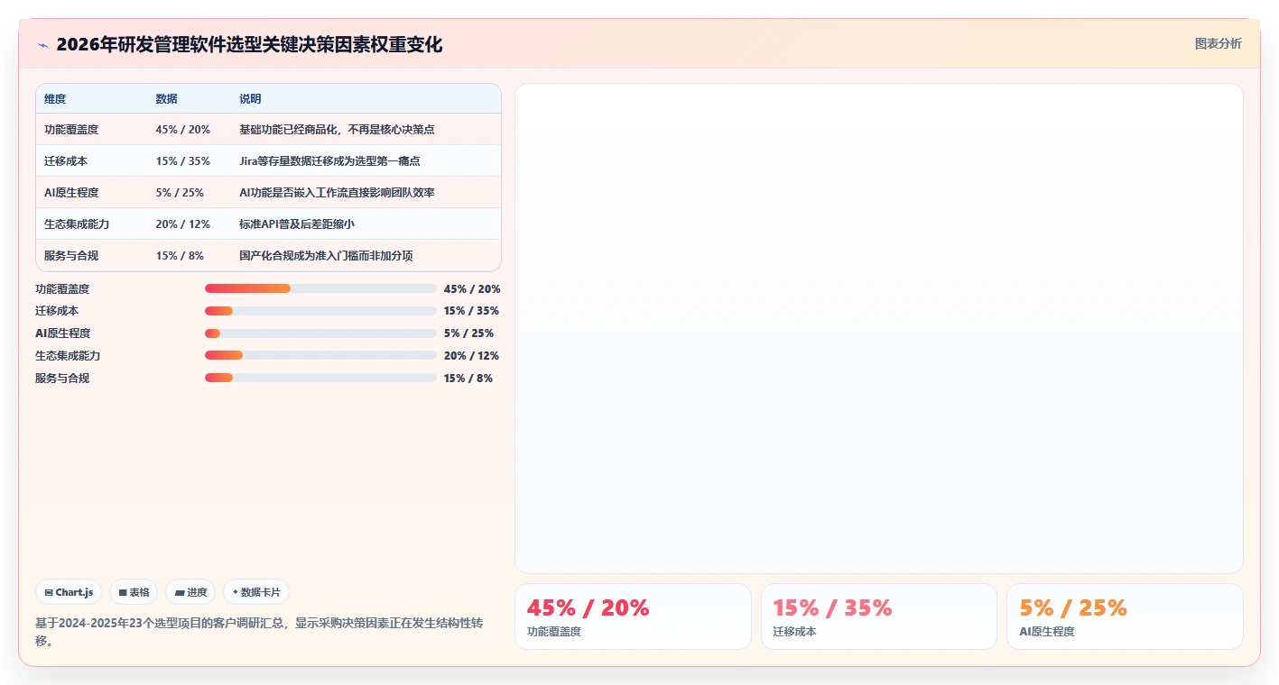Click the 说明 column header

coord(250,99)
